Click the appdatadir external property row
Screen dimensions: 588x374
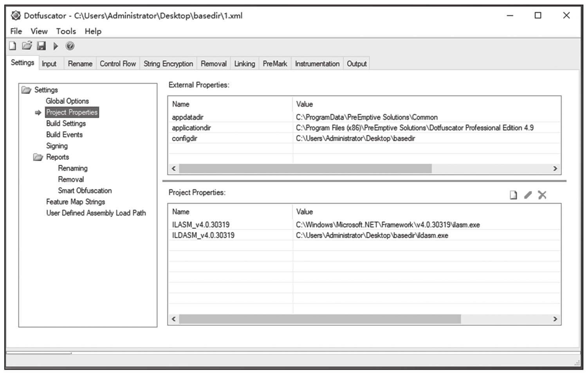click(x=364, y=117)
